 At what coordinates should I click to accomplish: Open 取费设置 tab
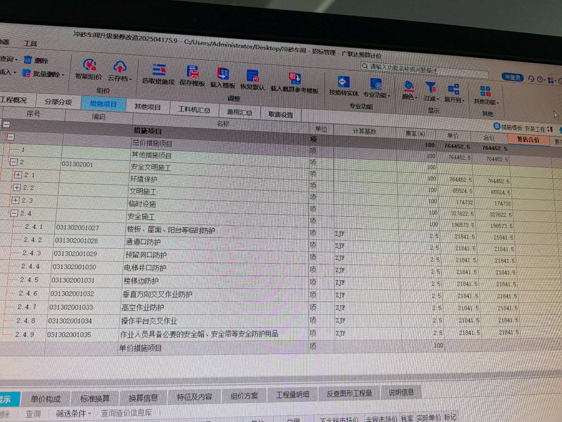[x=281, y=114]
